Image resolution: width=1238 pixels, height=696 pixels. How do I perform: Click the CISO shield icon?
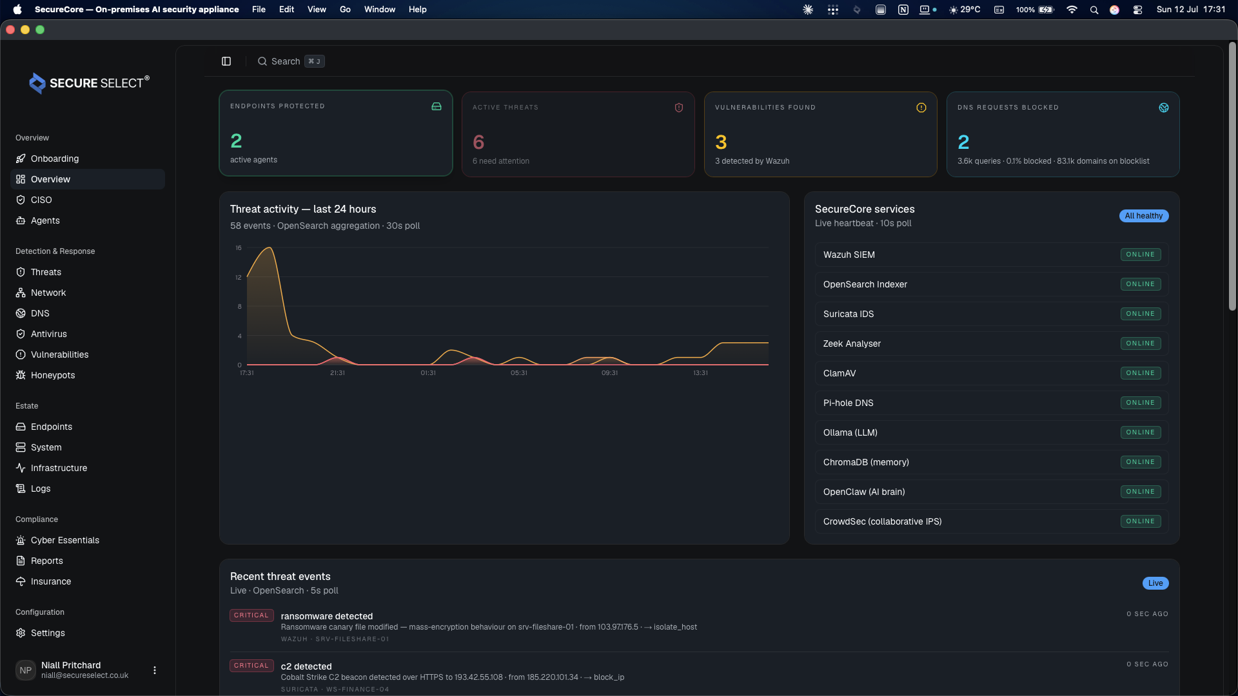click(21, 200)
